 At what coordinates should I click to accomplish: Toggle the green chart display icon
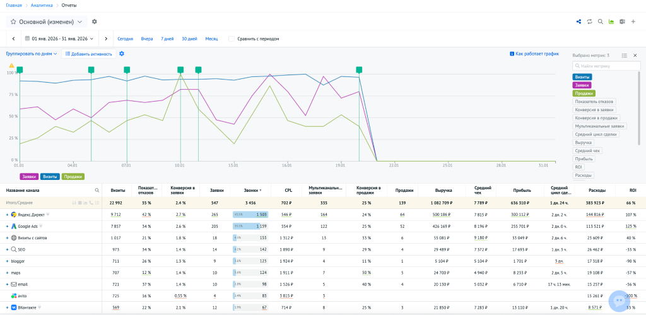(611, 21)
